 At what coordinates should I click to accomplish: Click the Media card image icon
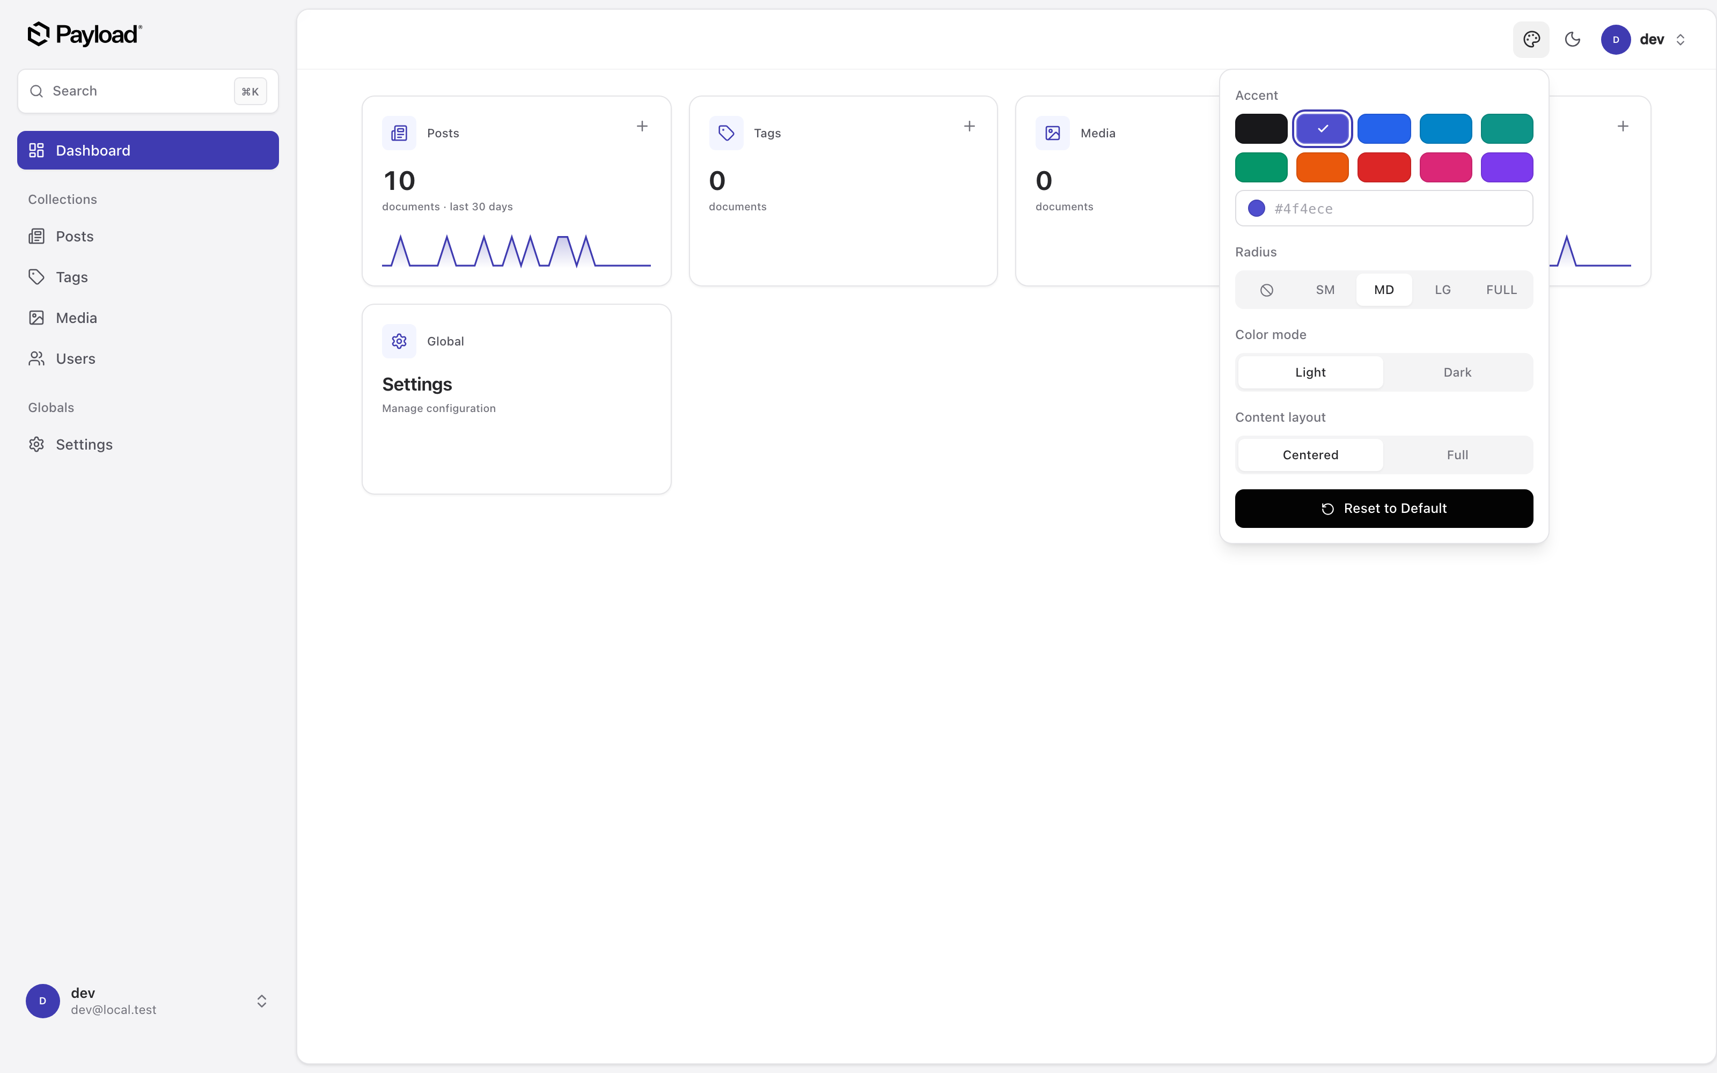pyautogui.click(x=1052, y=133)
